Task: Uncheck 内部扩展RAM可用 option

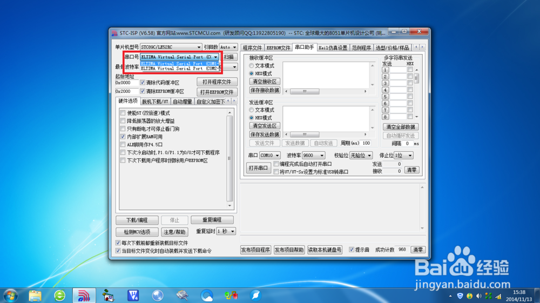Action: click(x=123, y=137)
